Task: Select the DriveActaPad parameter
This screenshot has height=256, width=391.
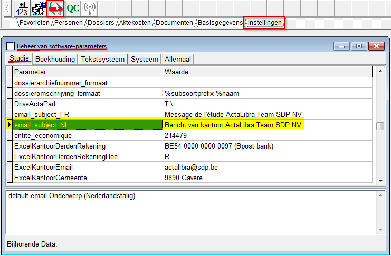Action: click(x=88, y=104)
